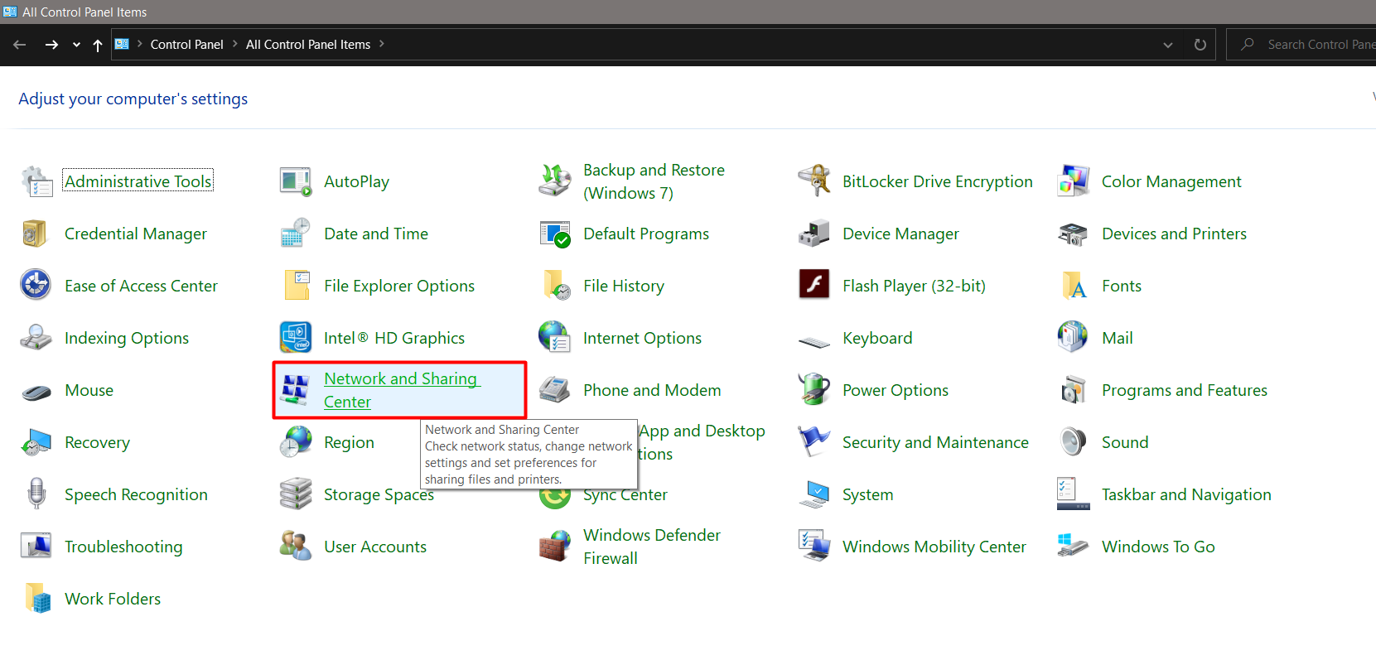The width and height of the screenshot is (1376, 660).
Task: Open Device Manager icon
Action: pos(814,234)
